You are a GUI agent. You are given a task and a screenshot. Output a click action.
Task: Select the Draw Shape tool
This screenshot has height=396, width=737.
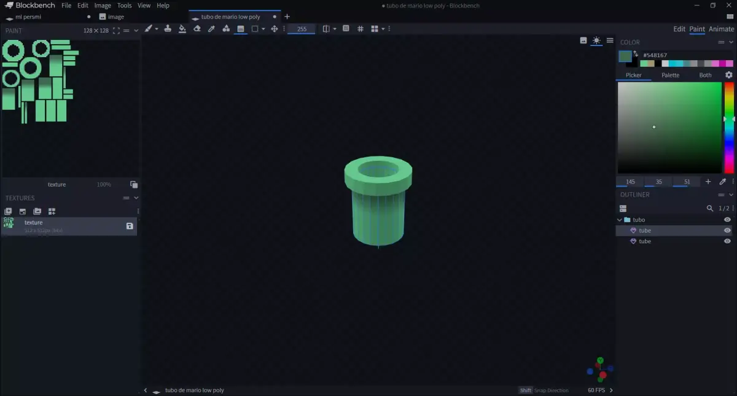pos(226,28)
